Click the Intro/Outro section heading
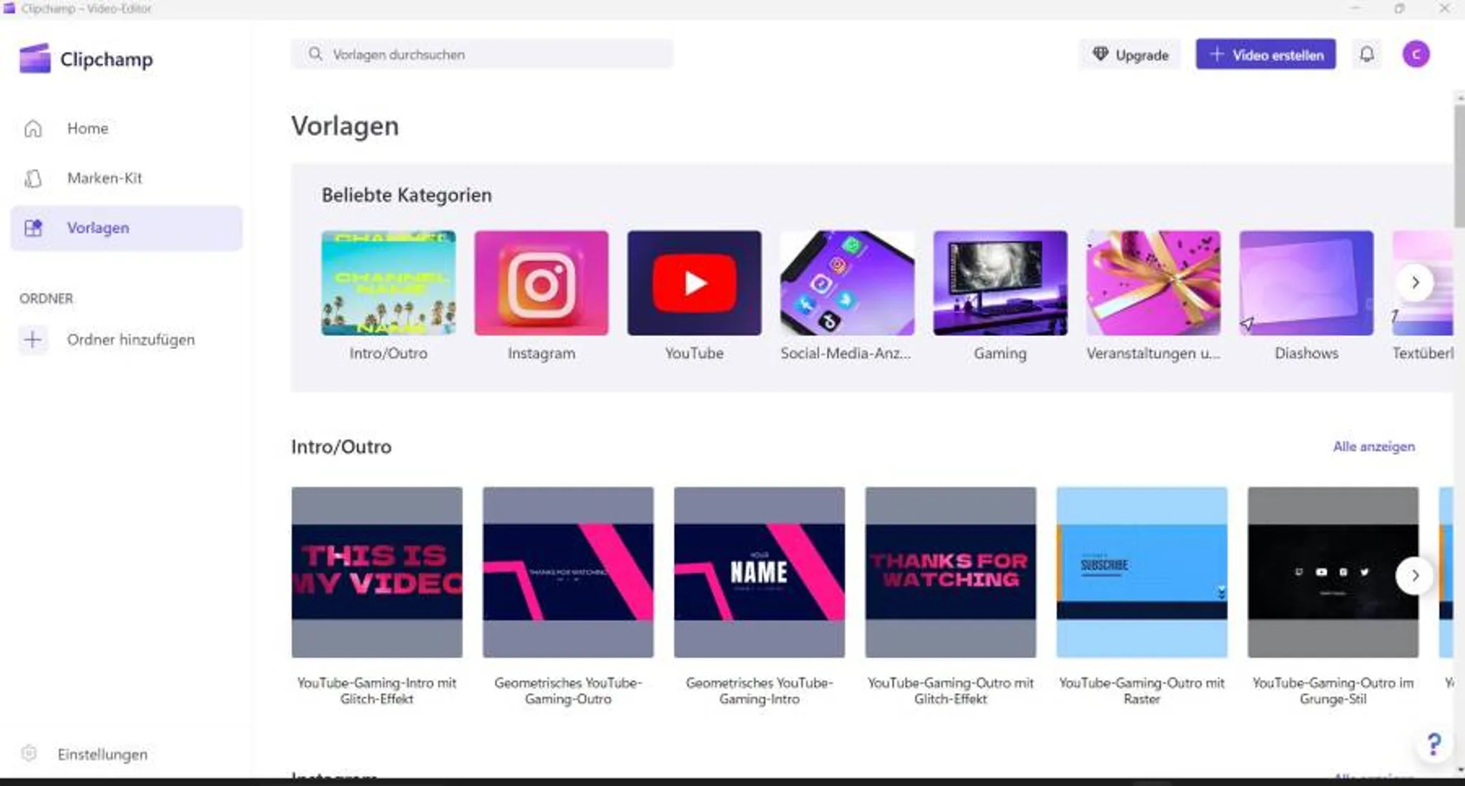The width and height of the screenshot is (1465, 786). [x=341, y=447]
